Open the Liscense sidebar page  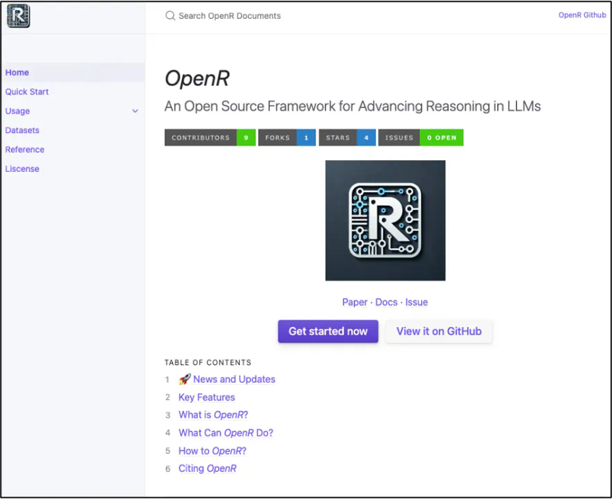[22, 168]
